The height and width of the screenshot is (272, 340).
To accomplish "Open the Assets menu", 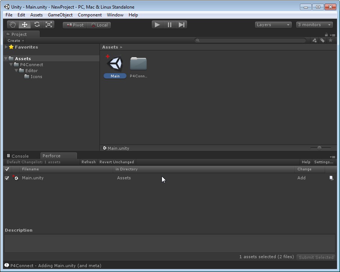I will 36,15.
